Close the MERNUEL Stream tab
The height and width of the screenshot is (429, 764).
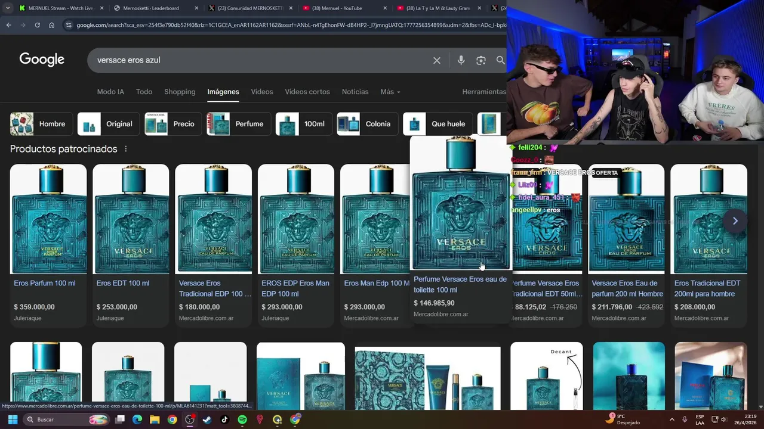tap(101, 8)
